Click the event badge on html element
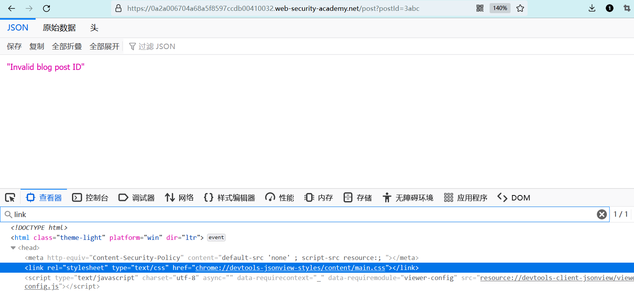 (216, 238)
